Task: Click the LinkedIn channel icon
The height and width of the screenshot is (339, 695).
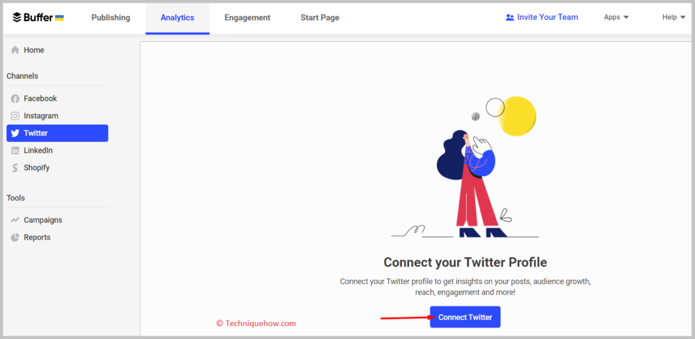Action: (15, 151)
